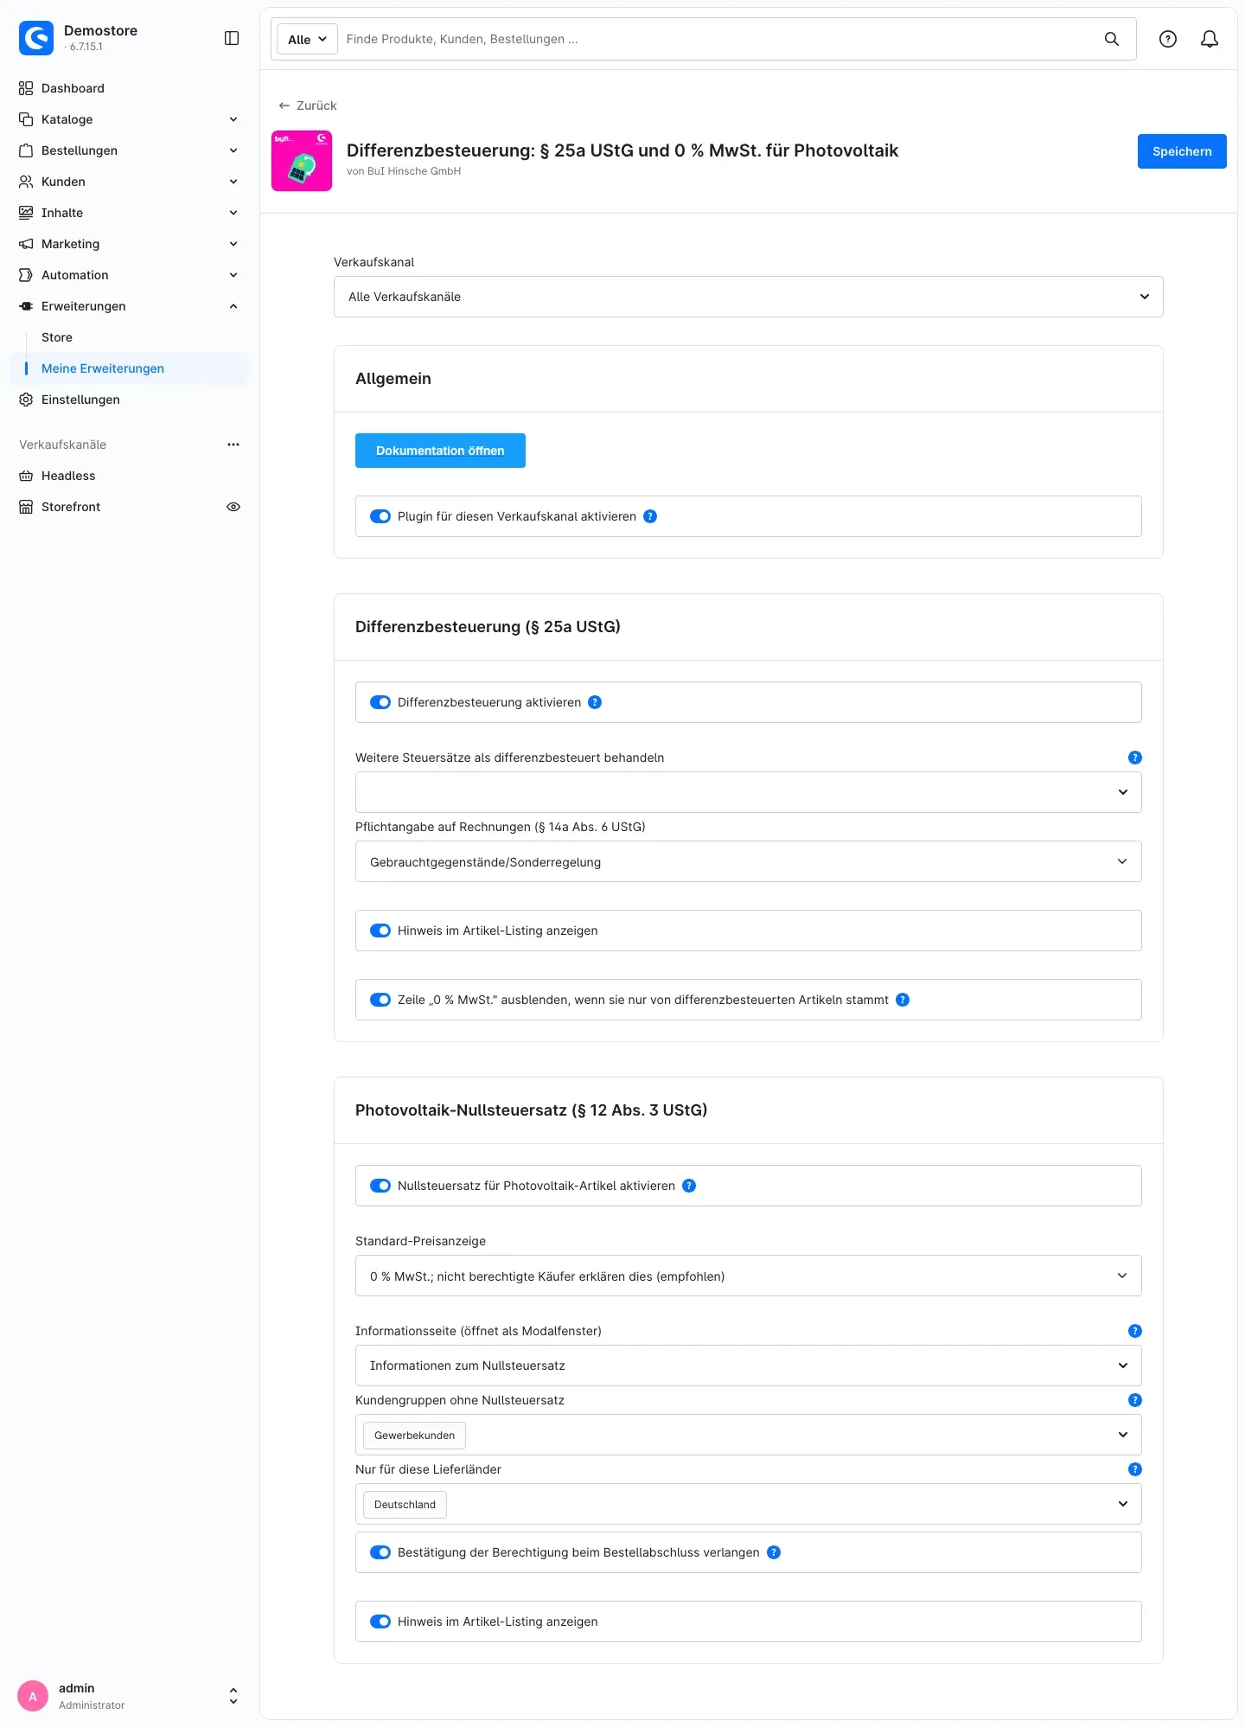Toggle Differenzbesteuerung aktivieren switch
Viewport: 1245px width, 1727px height.
[x=380, y=702]
